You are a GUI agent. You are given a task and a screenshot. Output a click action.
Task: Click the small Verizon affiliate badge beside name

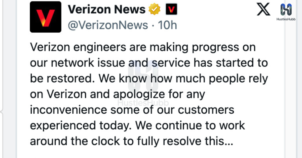point(171,10)
